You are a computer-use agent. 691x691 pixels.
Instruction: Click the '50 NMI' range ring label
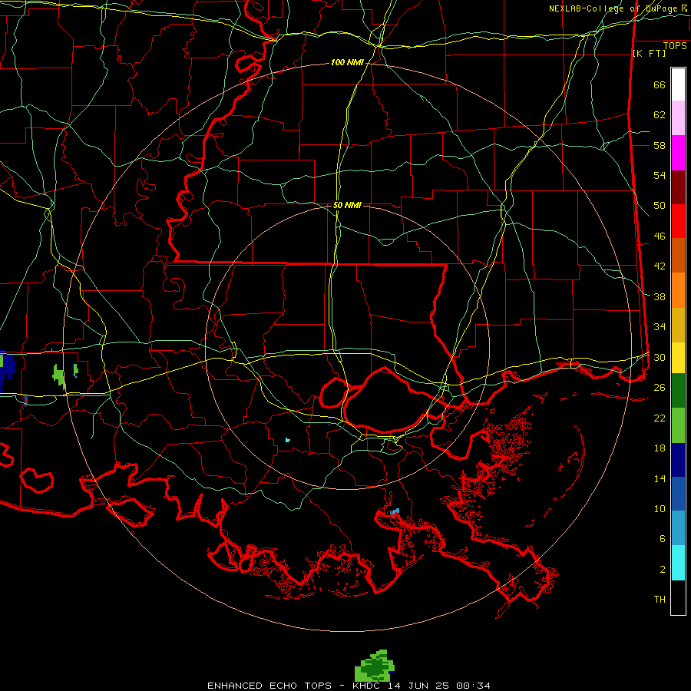pyautogui.click(x=347, y=205)
